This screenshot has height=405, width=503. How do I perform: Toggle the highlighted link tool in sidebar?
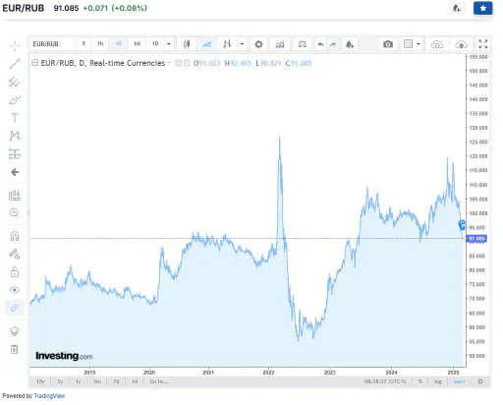15,308
